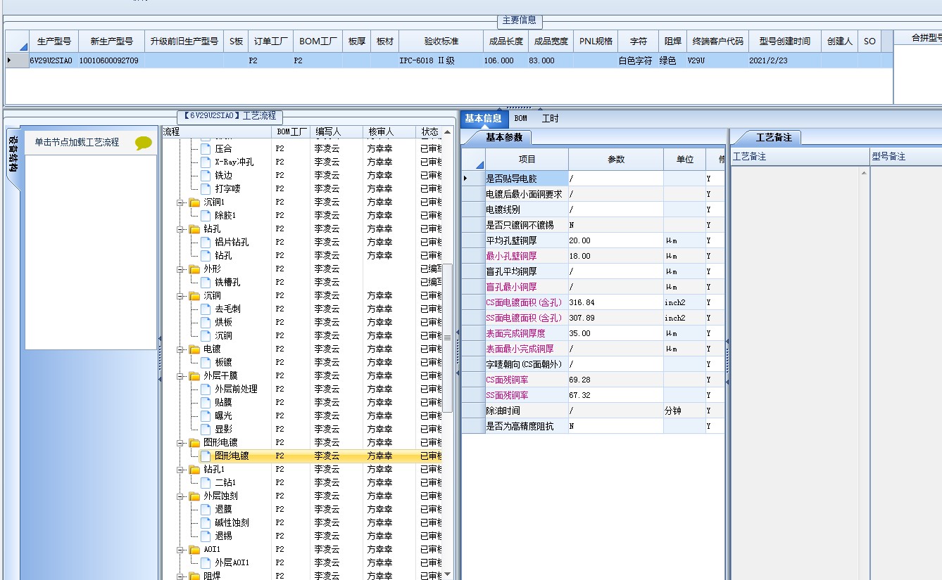Click the document icon next to 外层AOI1
Image resolution: width=942 pixels, height=580 pixels.
pyautogui.click(x=206, y=563)
